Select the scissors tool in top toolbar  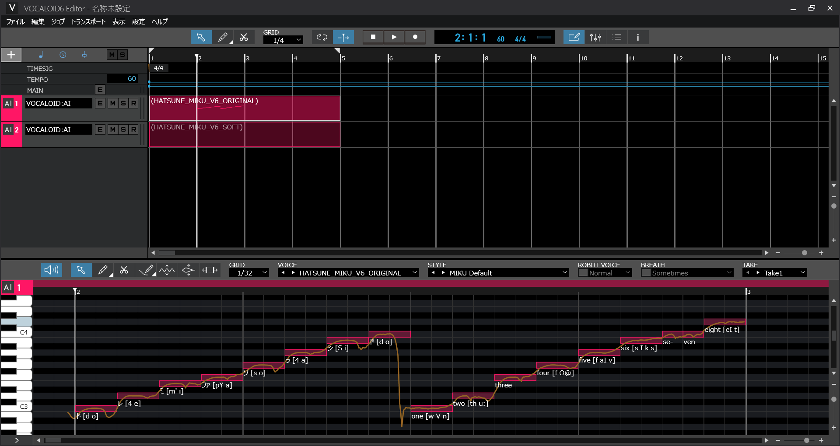(244, 37)
